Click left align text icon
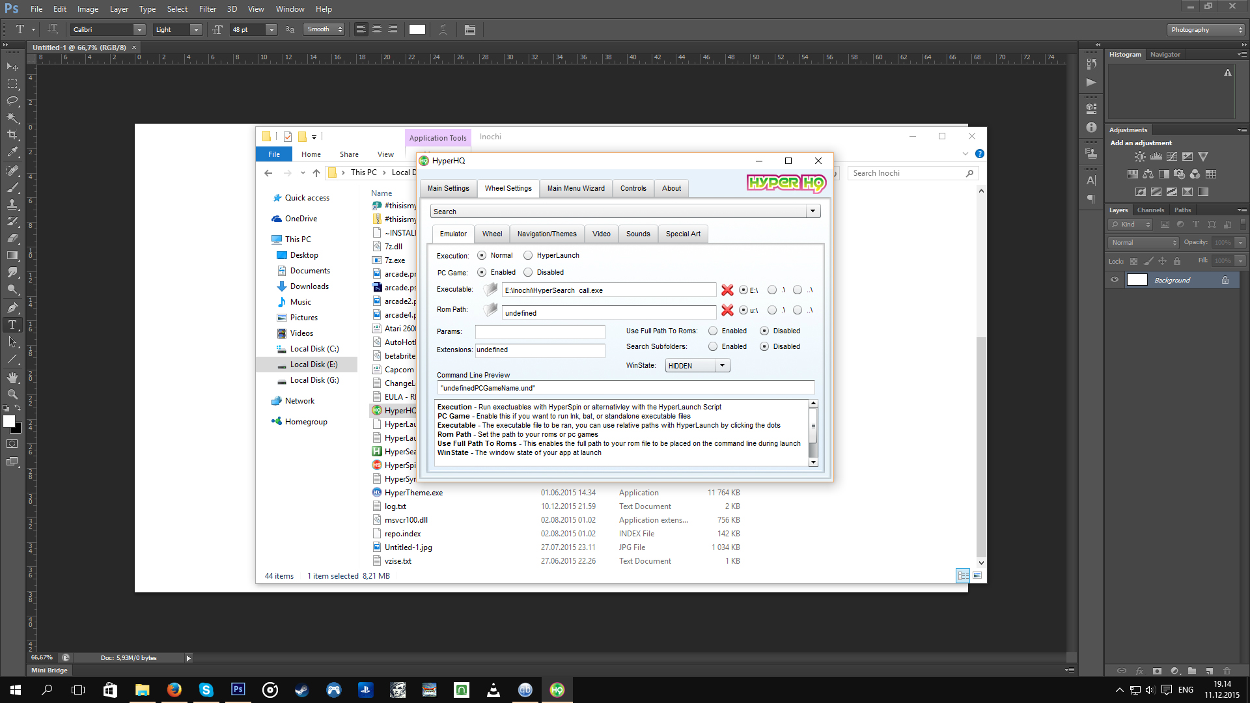 pyautogui.click(x=361, y=29)
